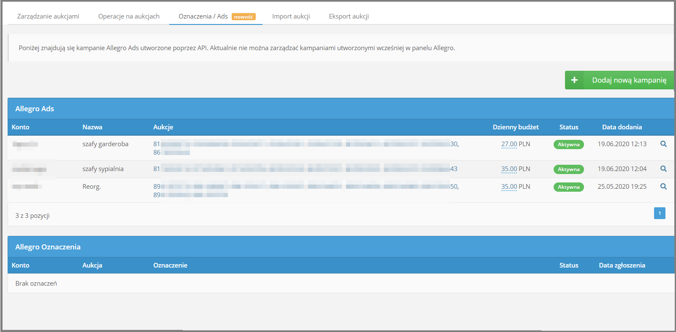
Task: Click Oznaczenie column header
Action: pyautogui.click(x=170, y=265)
